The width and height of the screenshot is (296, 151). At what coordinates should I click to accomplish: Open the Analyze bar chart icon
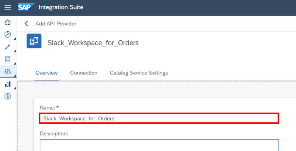[8, 84]
